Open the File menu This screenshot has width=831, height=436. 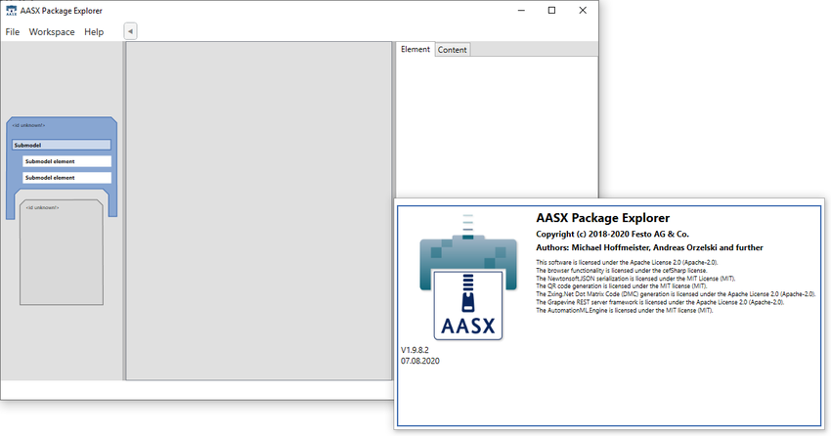point(12,32)
